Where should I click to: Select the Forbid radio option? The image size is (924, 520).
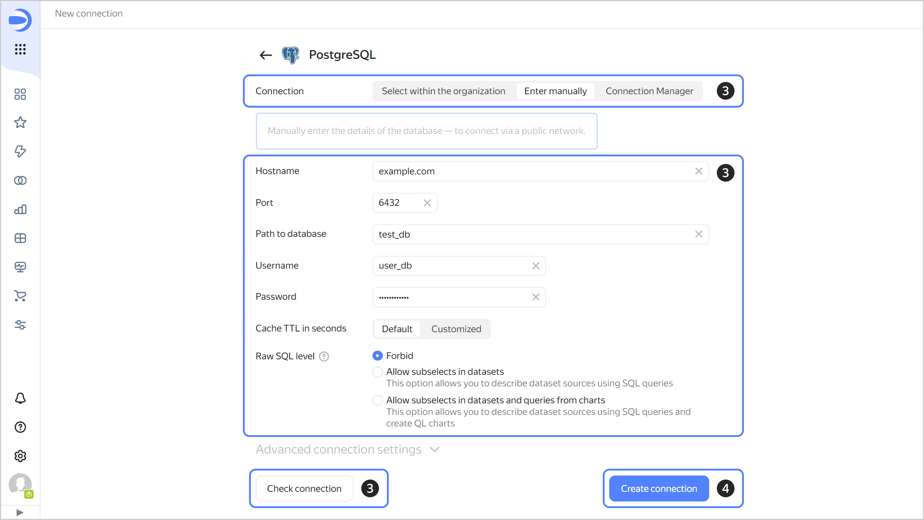[378, 356]
